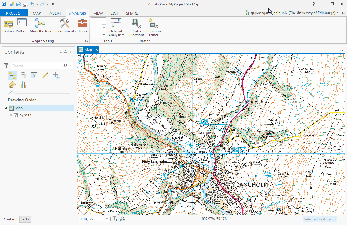
Task: List layers by Snapping
Action: pos(56,75)
